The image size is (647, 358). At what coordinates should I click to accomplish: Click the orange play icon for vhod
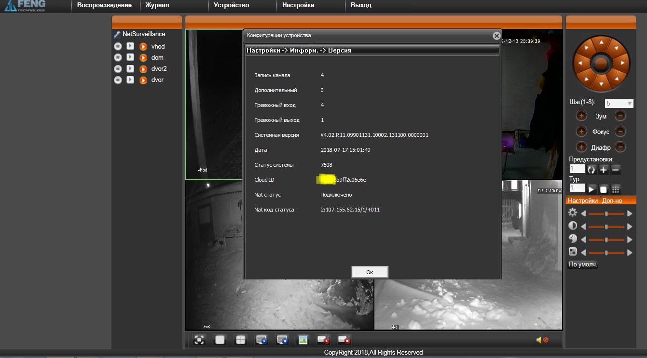[143, 47]
